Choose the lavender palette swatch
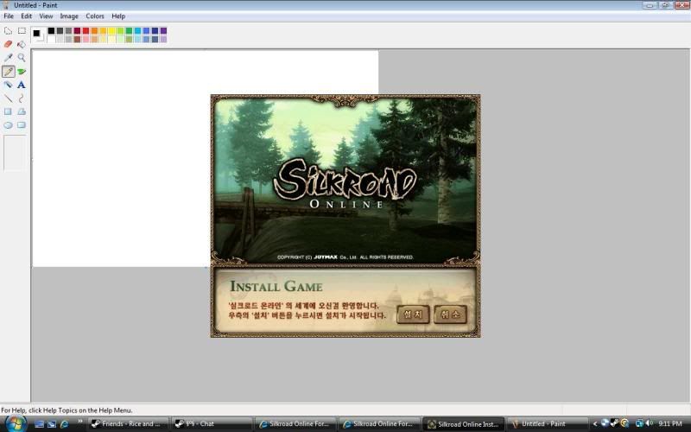 pyautogui.click(x=163, y=39)
